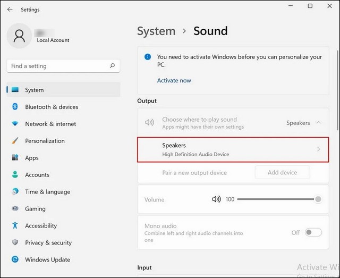This screenshot has height=278, width=340.
Task: Click the Add device button
Action: (282, 172)
